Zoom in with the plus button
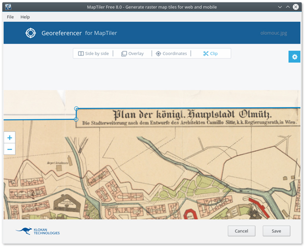Screen dimensions: 306x248 point(9,138)
